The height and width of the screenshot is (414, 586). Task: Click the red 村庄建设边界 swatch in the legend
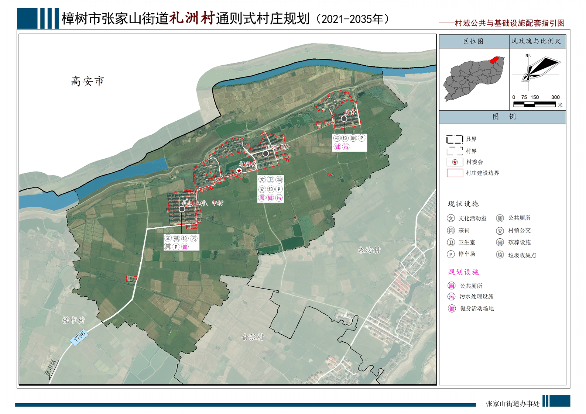tap(455, 173)
